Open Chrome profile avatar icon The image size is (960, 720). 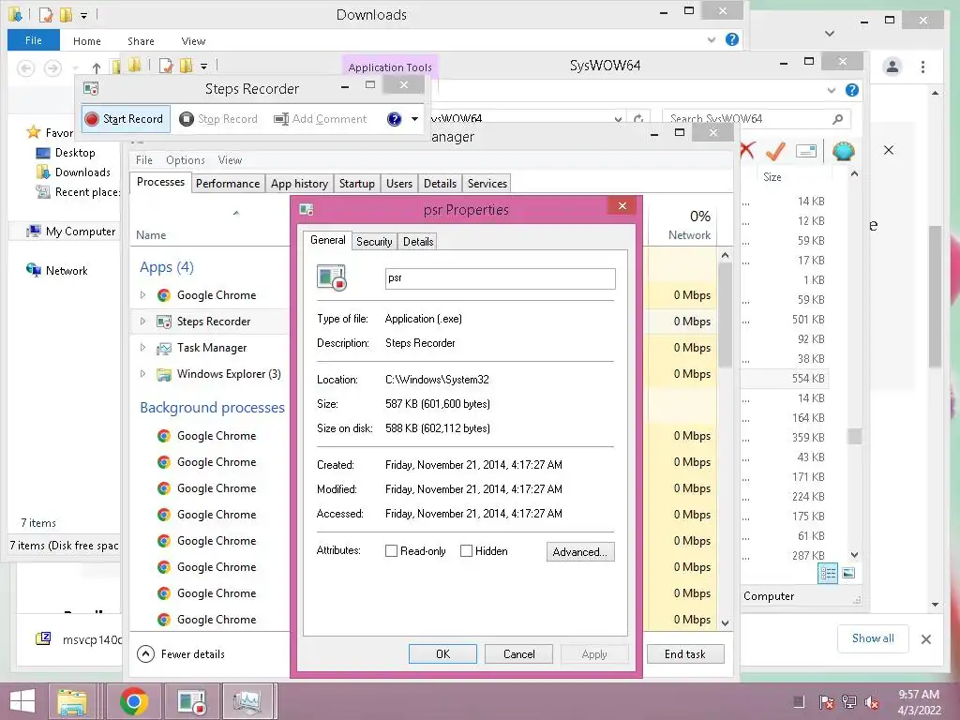(x=892, y=67)
